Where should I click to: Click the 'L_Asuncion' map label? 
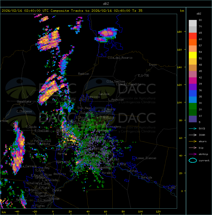tap(116, 100)
